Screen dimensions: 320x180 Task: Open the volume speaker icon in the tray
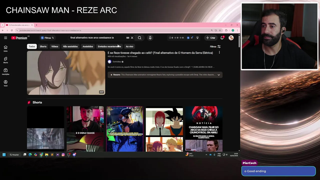pyautogui.click(x=226, y=155)
